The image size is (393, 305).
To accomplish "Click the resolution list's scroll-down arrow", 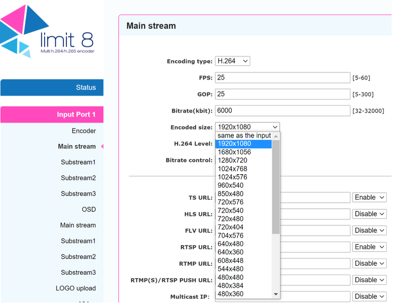I will (276, 294).
